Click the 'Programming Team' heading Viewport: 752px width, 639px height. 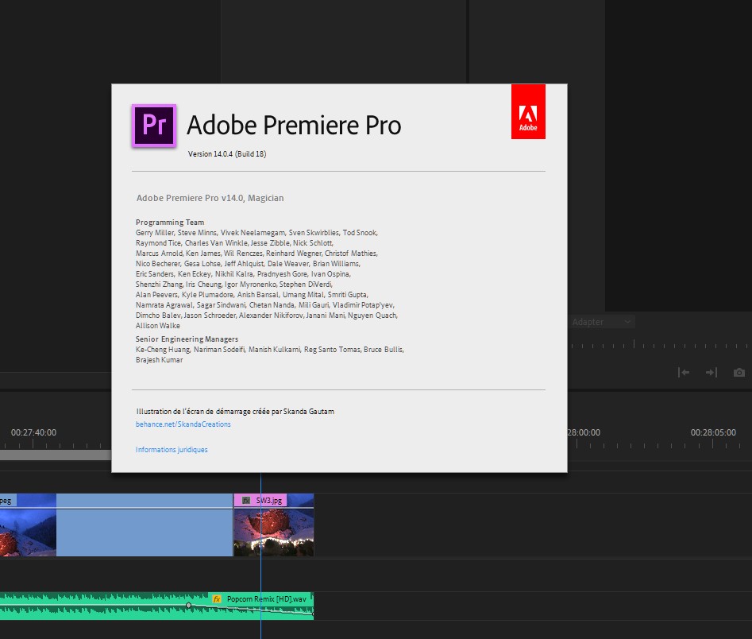(x=170, y=223)
